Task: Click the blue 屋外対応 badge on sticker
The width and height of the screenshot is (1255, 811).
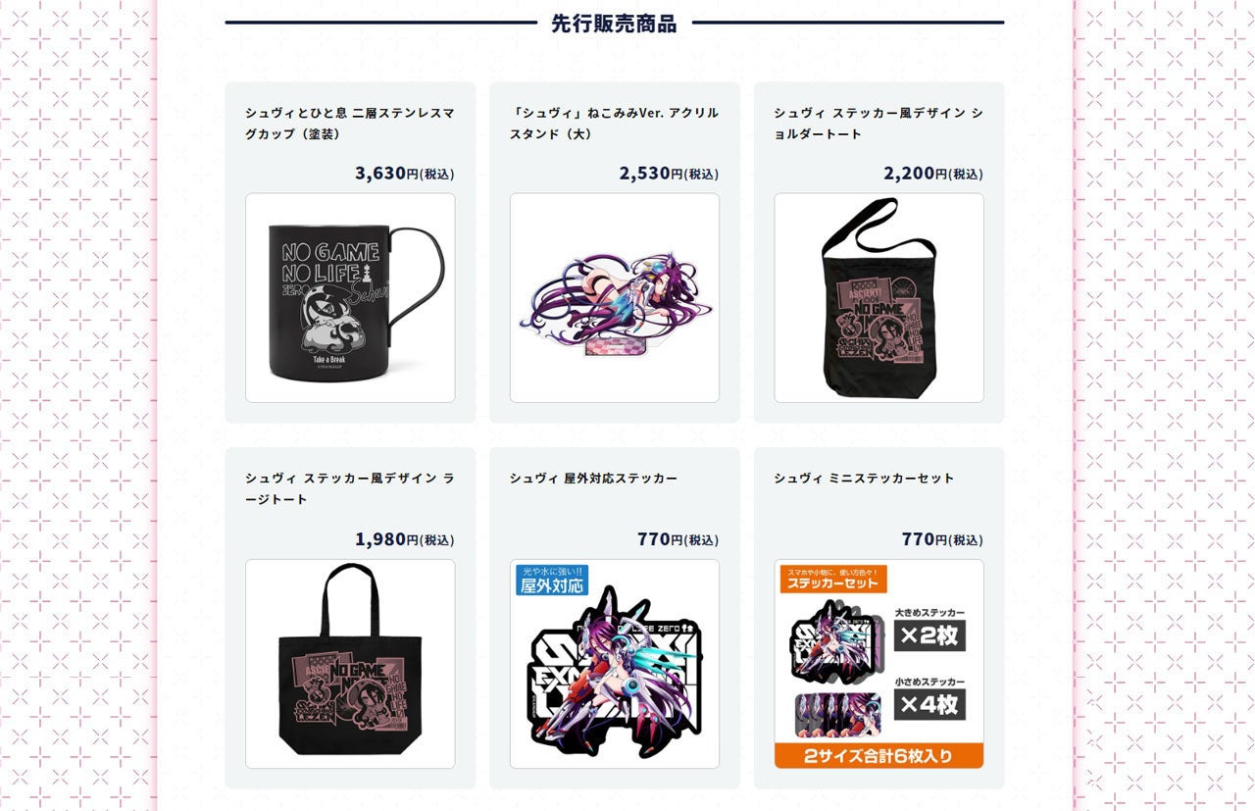Action: pos(552,581)
